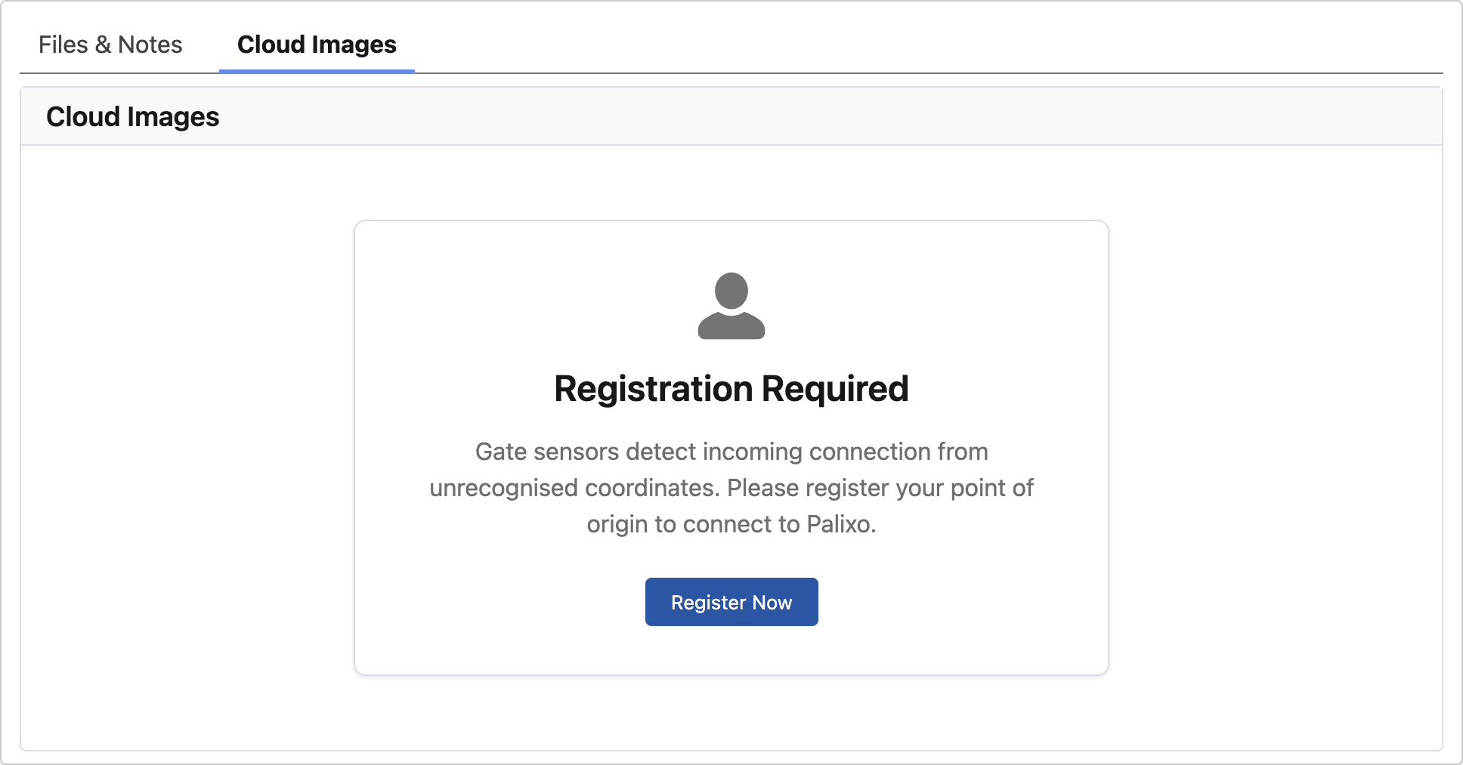
Task: Switch to the Files & Notes tab
Action: (111, 45)
